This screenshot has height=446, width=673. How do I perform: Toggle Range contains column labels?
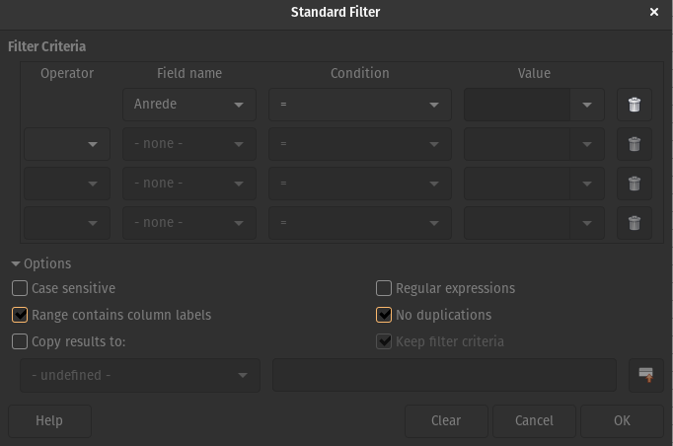tap(20, 315)
